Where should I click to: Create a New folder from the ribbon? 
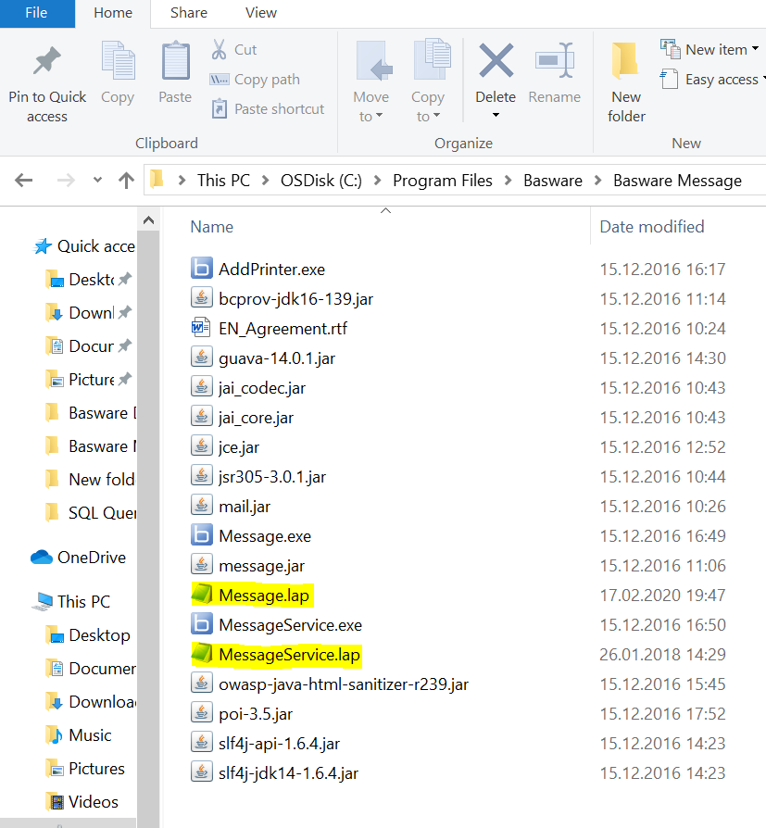coord(627,82)
